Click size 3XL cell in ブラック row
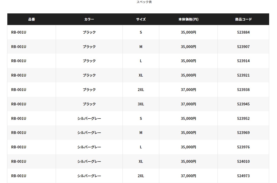 (141, 104)
